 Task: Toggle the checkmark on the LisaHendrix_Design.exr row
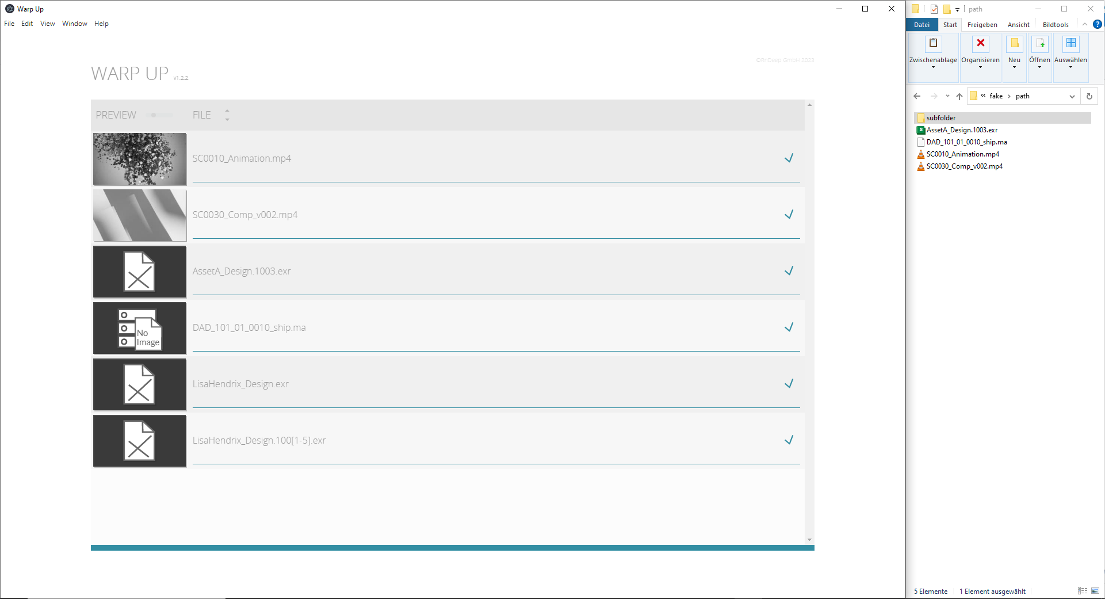coord(789,384)
